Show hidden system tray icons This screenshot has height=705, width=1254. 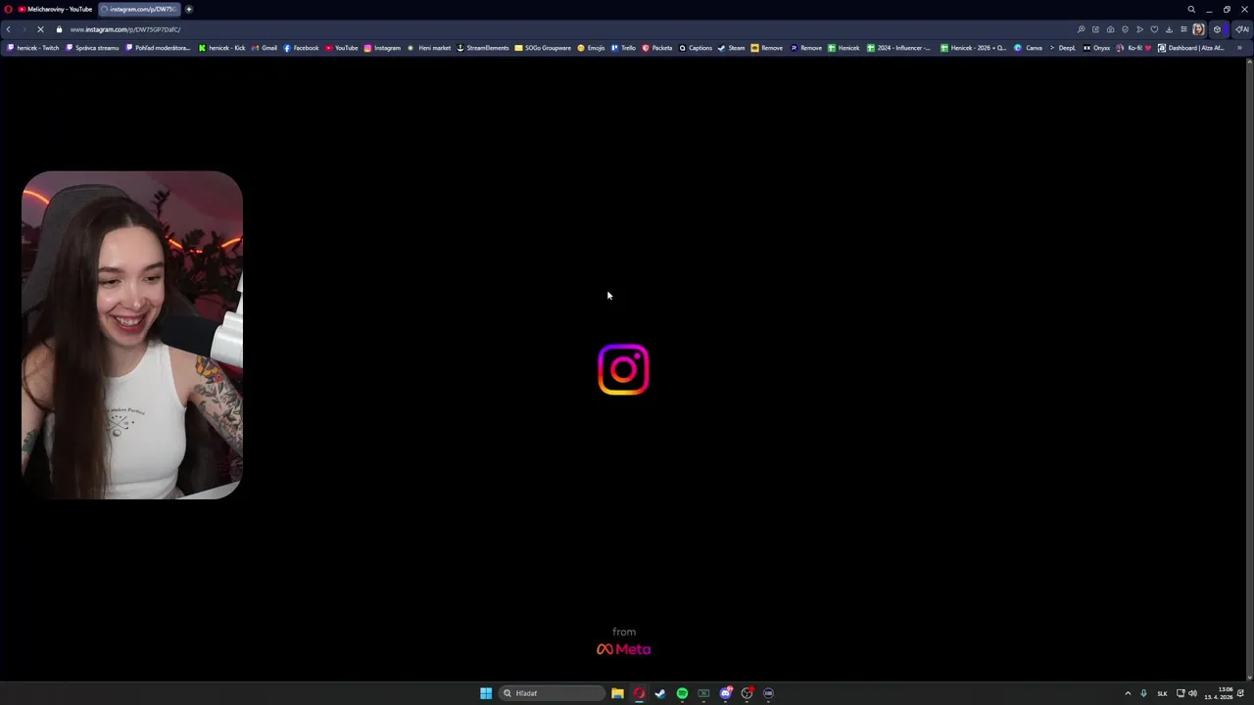point(1128,693)
